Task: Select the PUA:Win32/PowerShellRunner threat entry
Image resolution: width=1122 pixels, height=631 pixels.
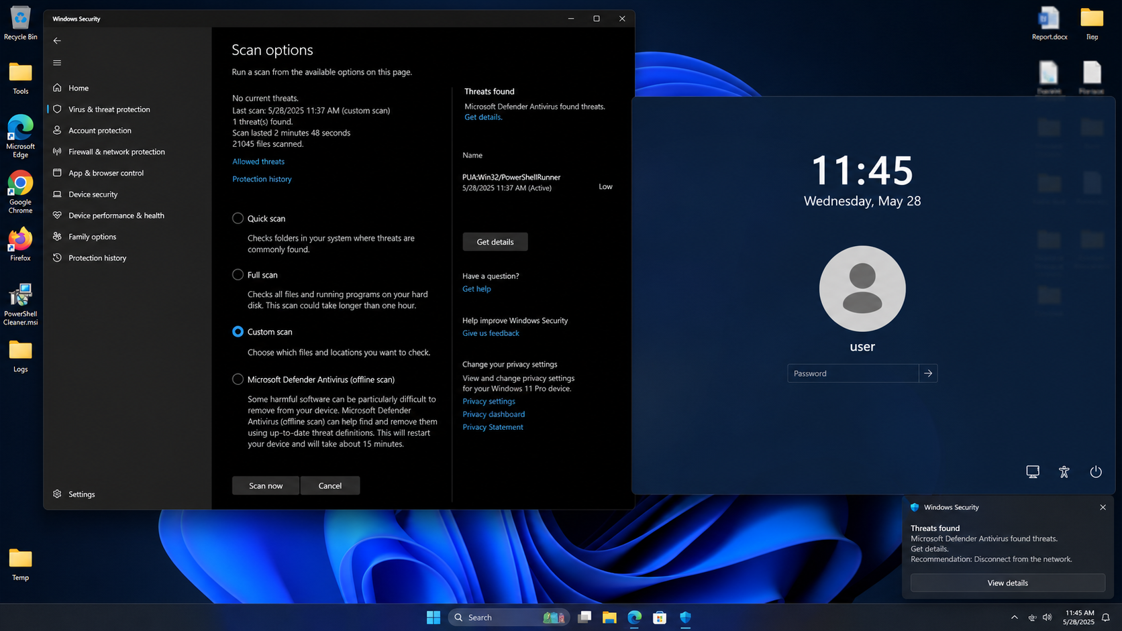Action: [x=538, y=182]
